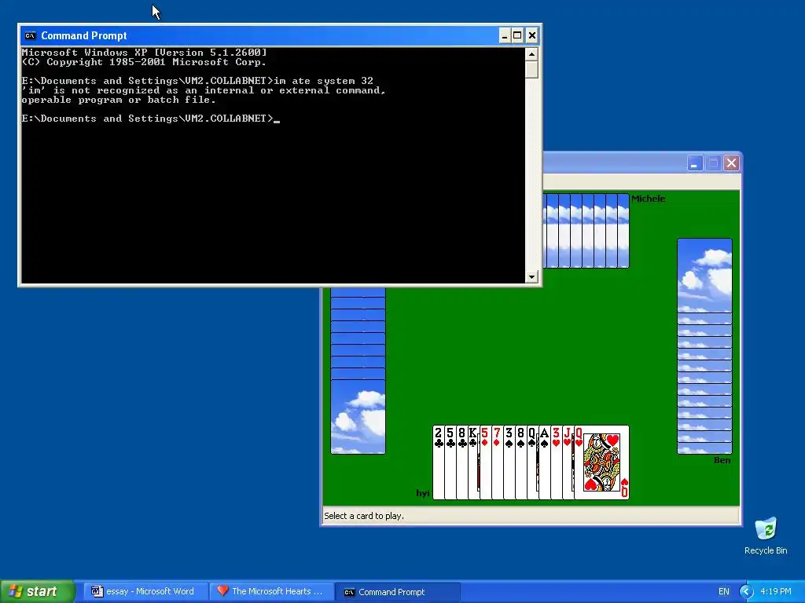Play the 3 of hearts card
805x603 pixels.
tap(556, 462)
